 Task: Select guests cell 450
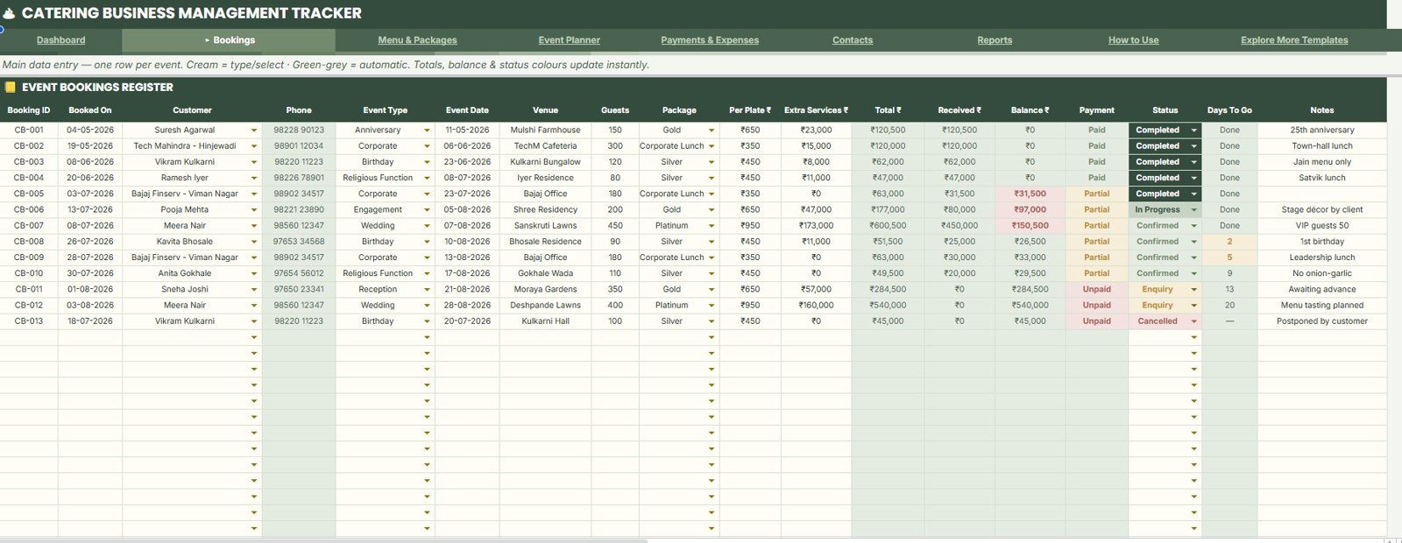(615, 225)
